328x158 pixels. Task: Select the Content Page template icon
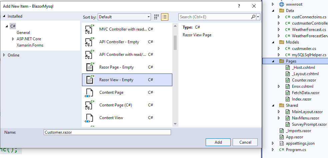coord(89,92)
